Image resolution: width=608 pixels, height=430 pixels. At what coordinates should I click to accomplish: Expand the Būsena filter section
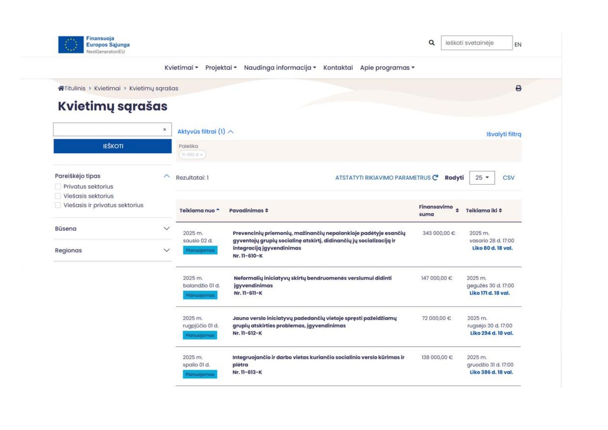[167, 229]
